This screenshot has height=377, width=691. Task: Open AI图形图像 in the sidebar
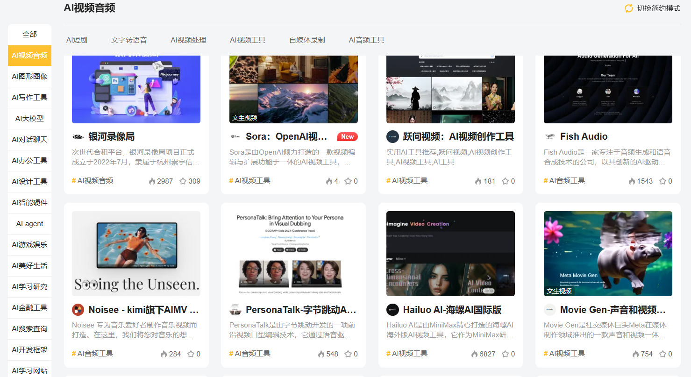click(29, 77)
